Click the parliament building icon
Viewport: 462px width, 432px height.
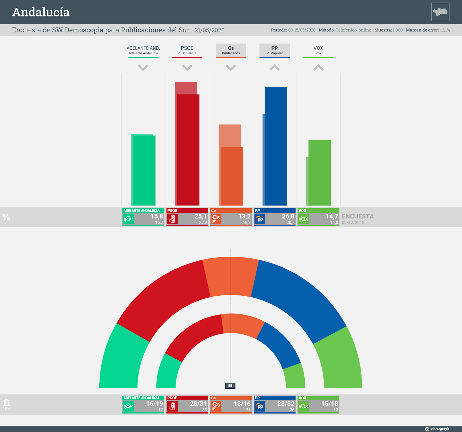6,402
